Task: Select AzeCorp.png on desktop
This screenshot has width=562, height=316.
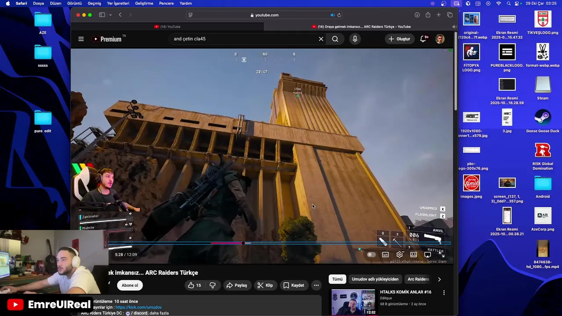Action: pyautogui.click(x=543, y=219)
